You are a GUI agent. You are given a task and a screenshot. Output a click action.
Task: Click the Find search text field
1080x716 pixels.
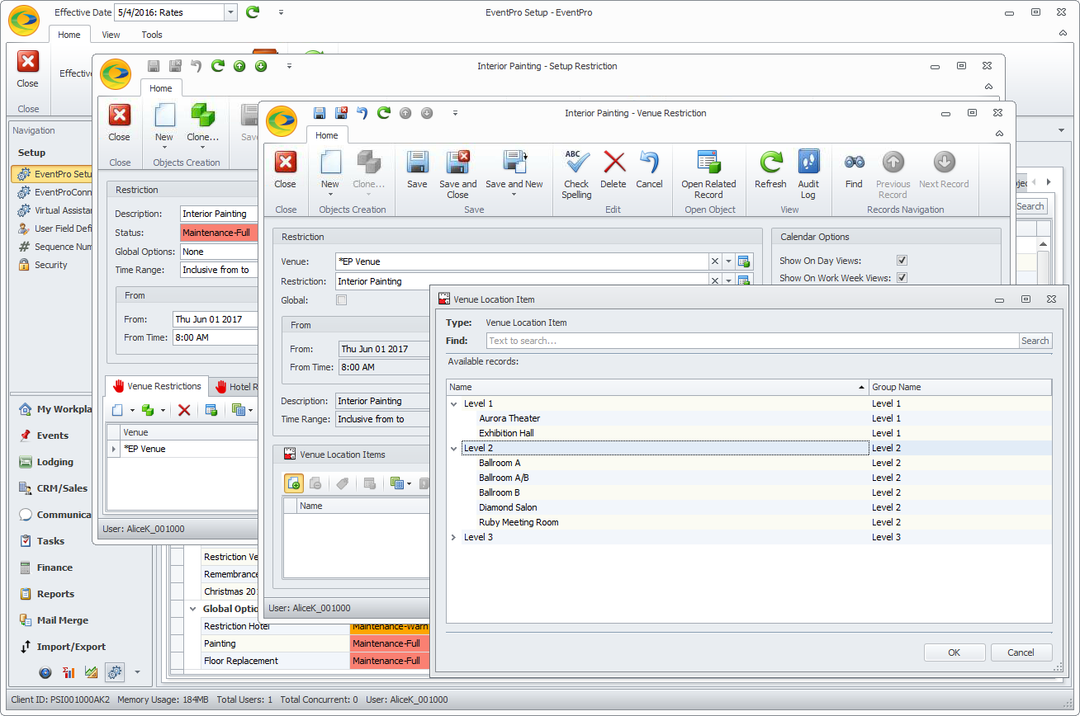(752, 341)
